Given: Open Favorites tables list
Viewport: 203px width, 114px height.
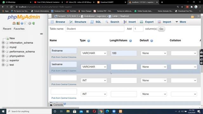Looking at the screenshot, I should [19, 29].
